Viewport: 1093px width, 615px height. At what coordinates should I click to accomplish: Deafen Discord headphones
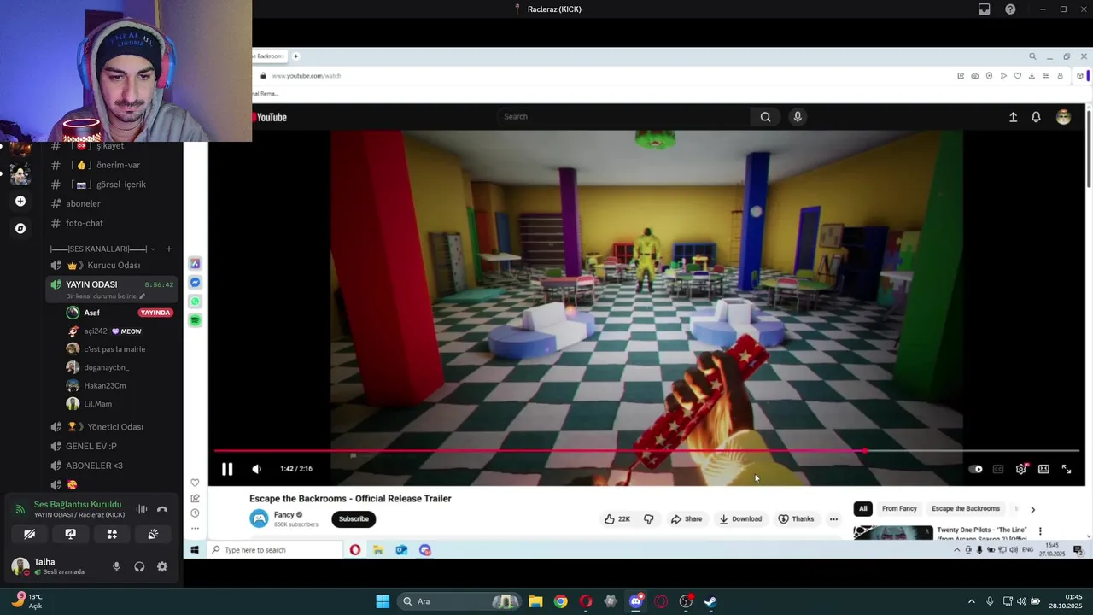pos(139,566)
